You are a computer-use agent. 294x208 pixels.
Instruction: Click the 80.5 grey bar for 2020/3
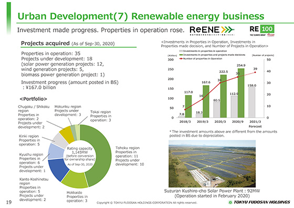pyautogui.click(x=217, y=110)
